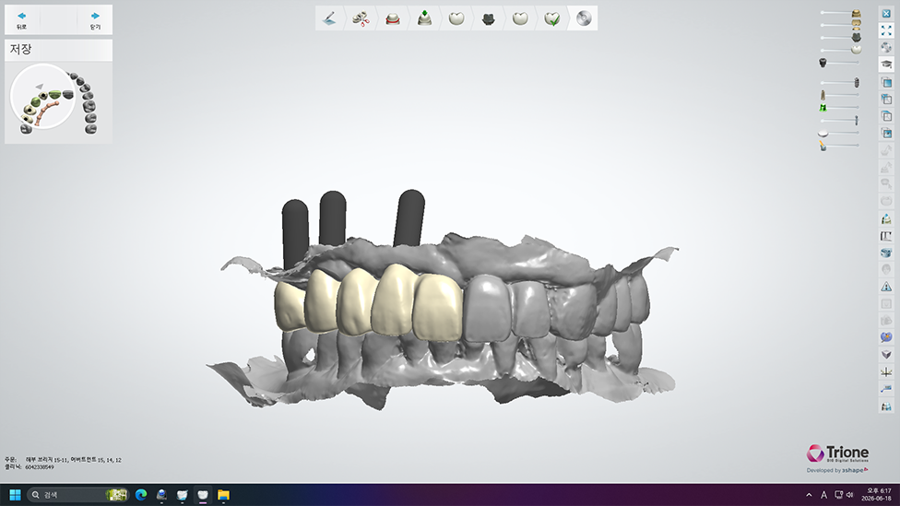Open the blue cylinder cross-section icon

(x=886, y=253)
